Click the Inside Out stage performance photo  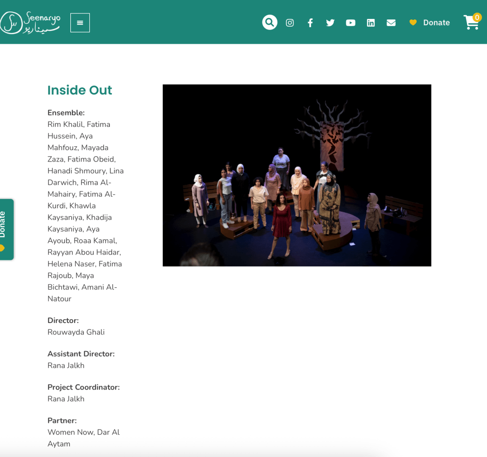[x=297, y=175]
